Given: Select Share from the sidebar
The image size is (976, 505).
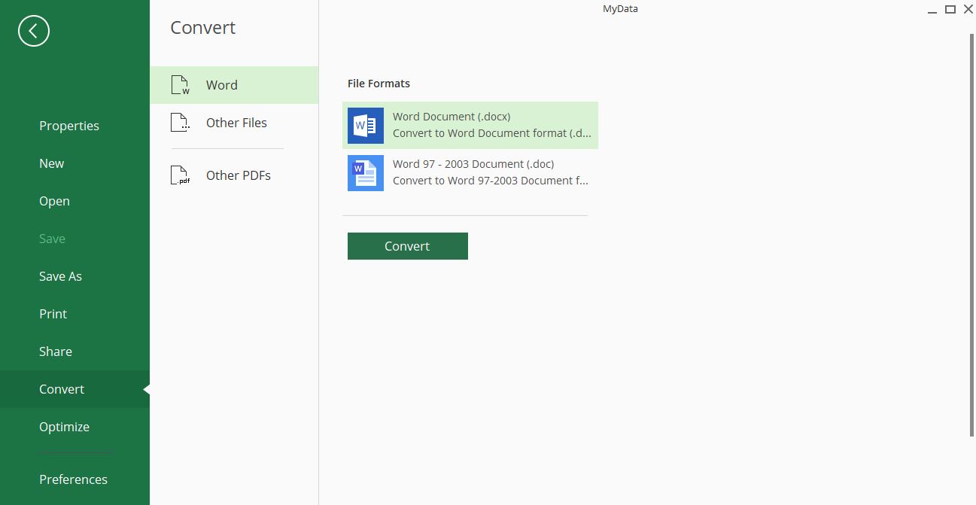Looking at the screenshot, I should tap(56, 351).
